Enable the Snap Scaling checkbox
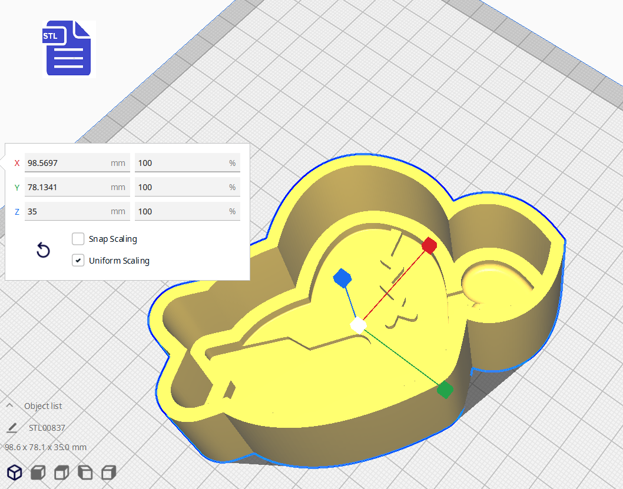Image resolution: width=623 pixels, height=489 pixels. pyautogui.click(x=78, y=239)
